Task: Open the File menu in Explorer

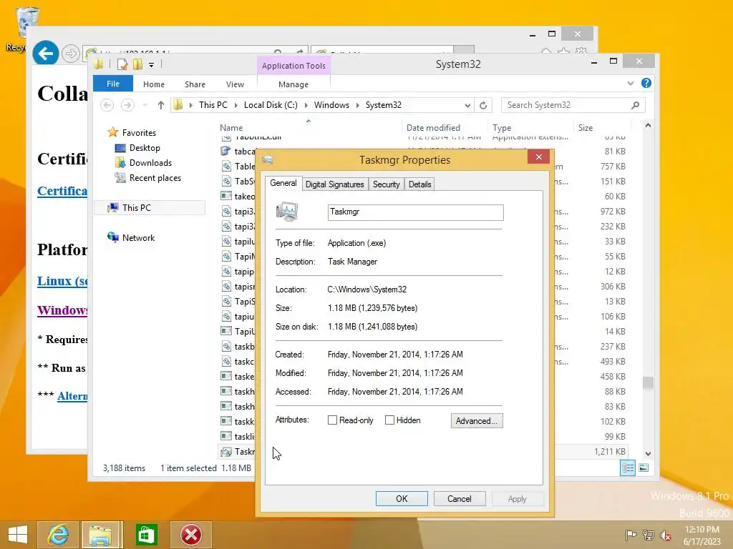Action: 113,84
